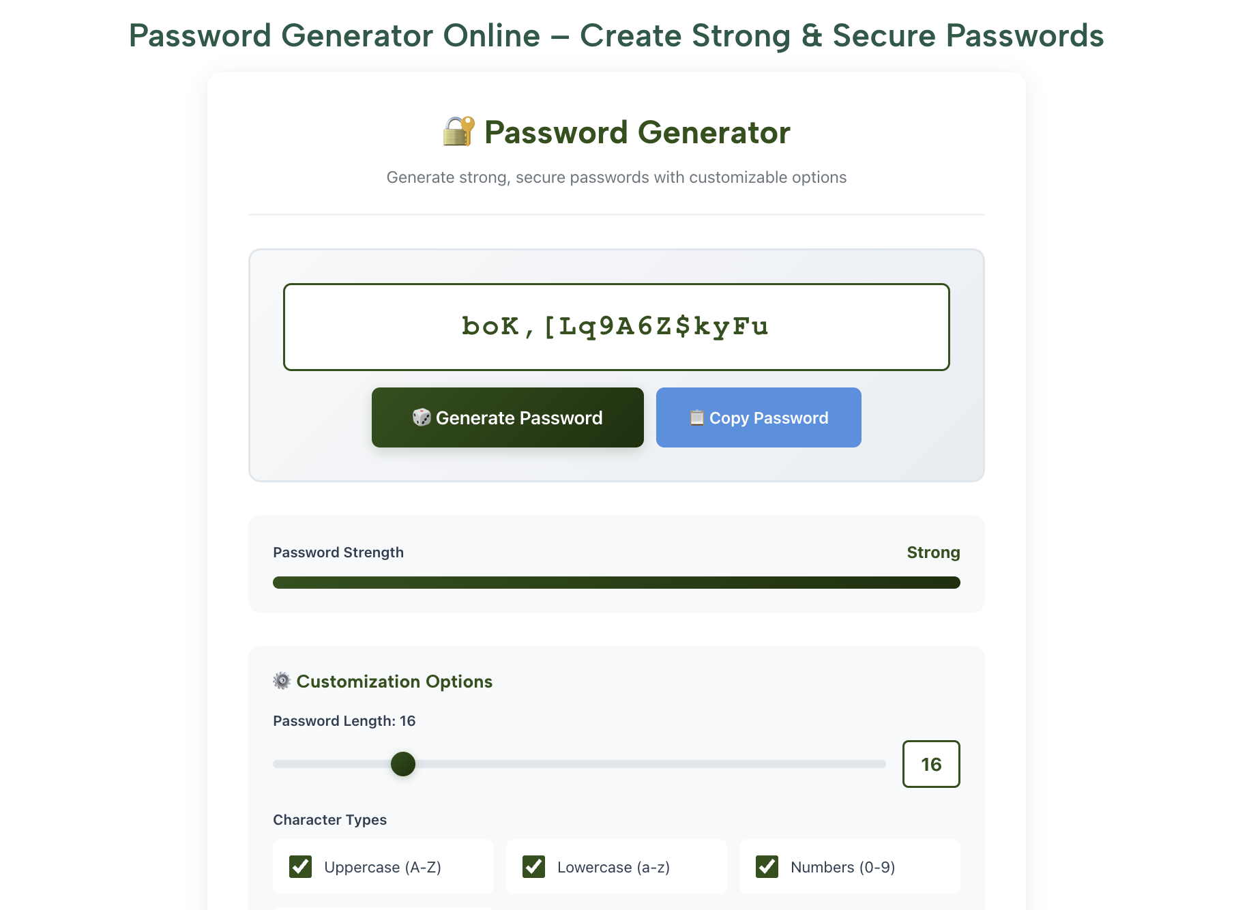The image size is (1236, 910).
Task: Click the subtitle about customizable options
Action: (616, 177)
